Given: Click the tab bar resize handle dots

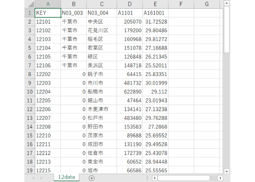Looking at the screenshot, I should tap(147, 178).
